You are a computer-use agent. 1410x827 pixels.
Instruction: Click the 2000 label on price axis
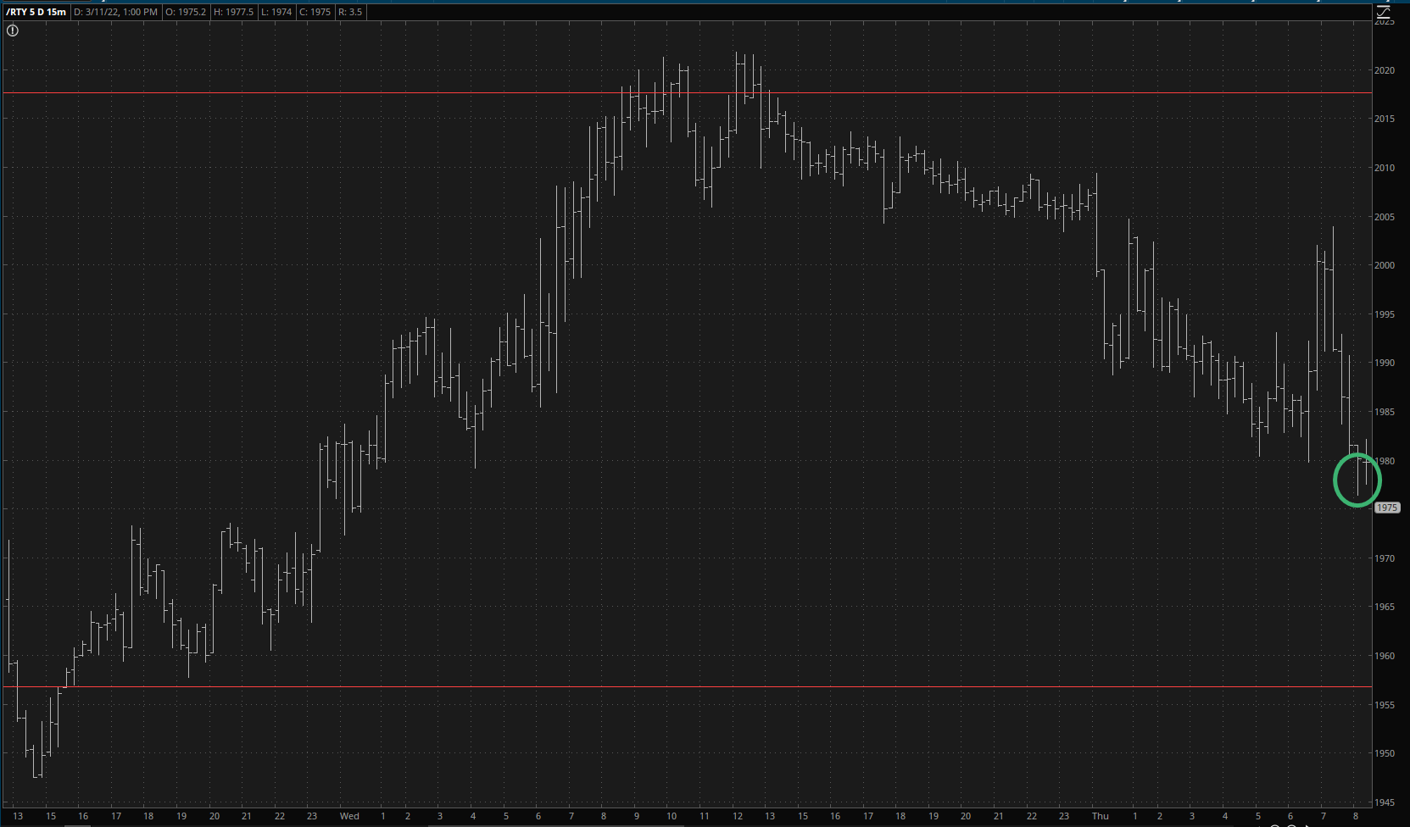tap(1384, 265)
